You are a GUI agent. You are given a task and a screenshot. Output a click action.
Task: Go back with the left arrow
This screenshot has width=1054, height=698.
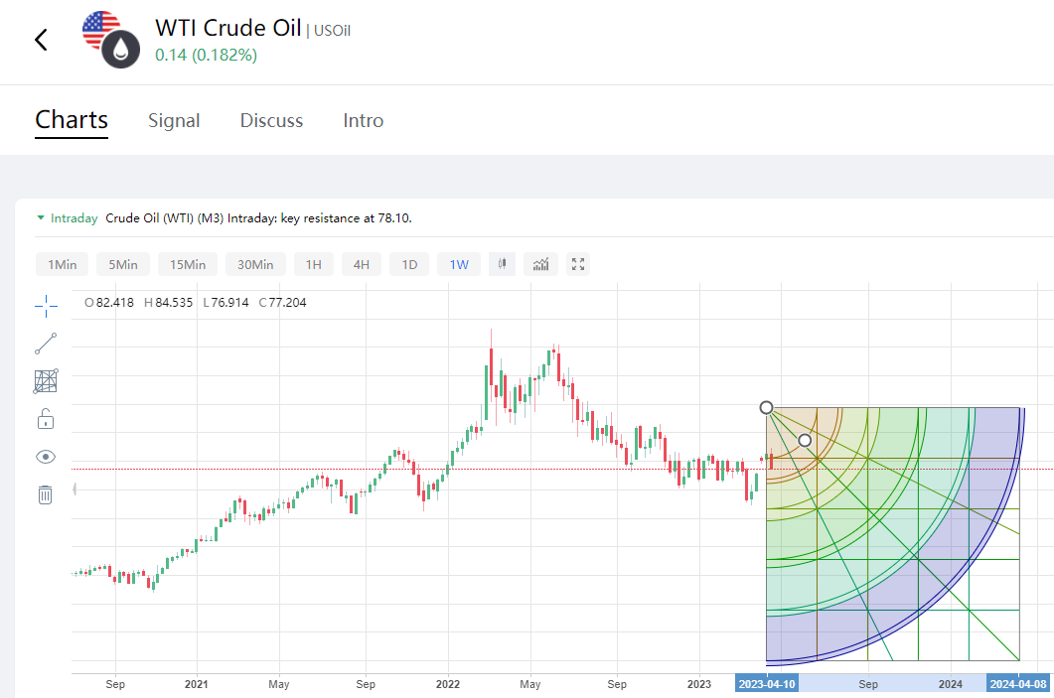coord(41,40)
